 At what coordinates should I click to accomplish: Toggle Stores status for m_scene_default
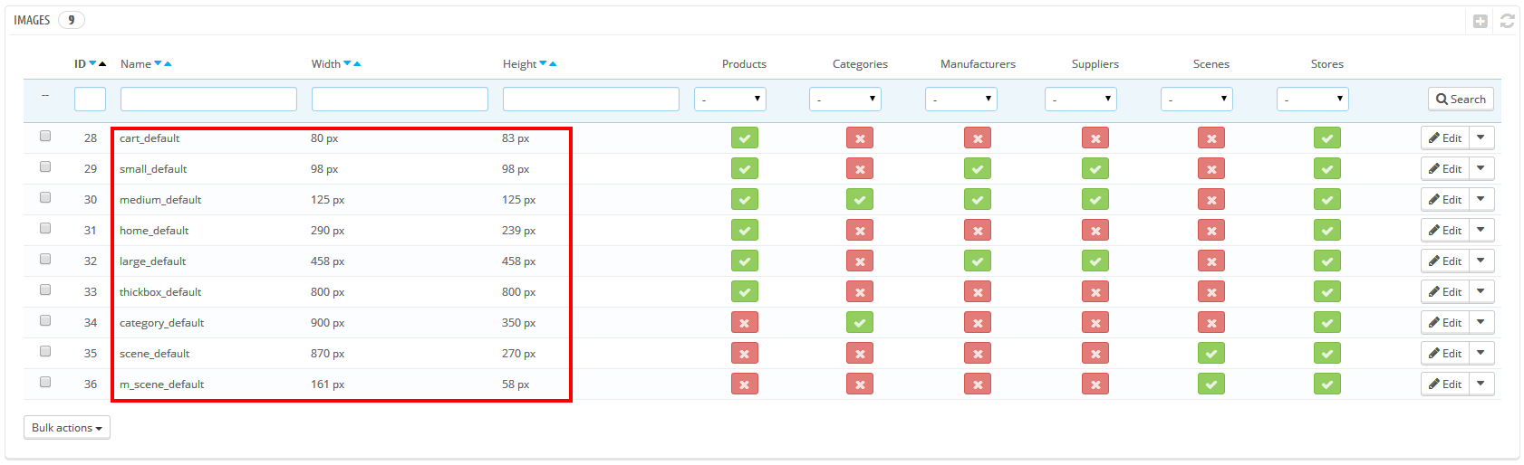[1327, 384]
